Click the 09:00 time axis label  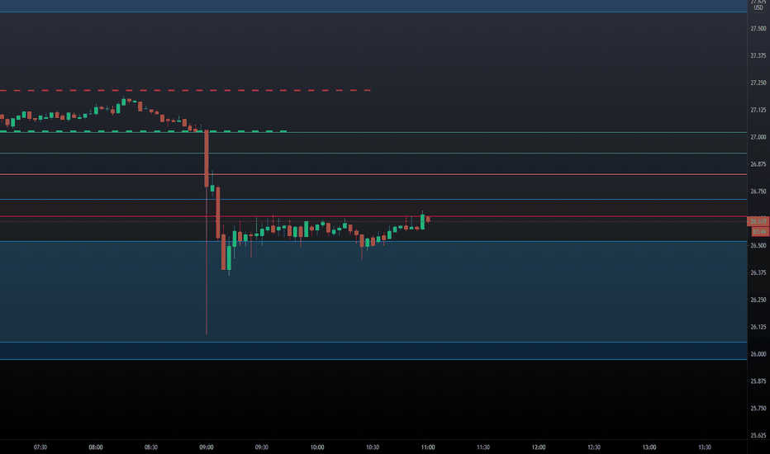pyautogui.click(x=207, y=447)
